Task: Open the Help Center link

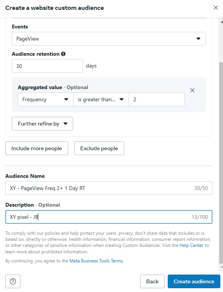Action: click(191, 245)
